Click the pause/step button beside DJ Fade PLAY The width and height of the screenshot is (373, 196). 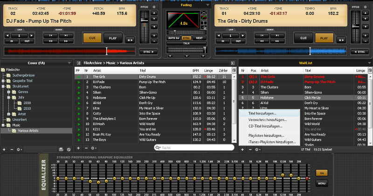(130, 40)
